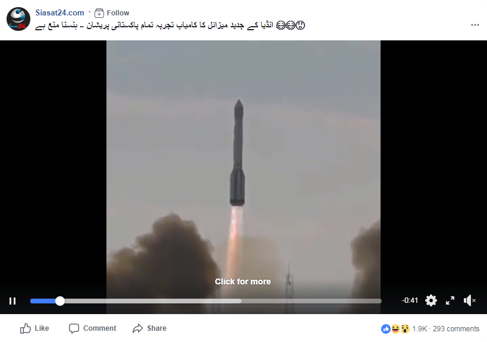Screen dimensions: 487x342
Task: Open the 293 comments link
Action: point(456,329)
